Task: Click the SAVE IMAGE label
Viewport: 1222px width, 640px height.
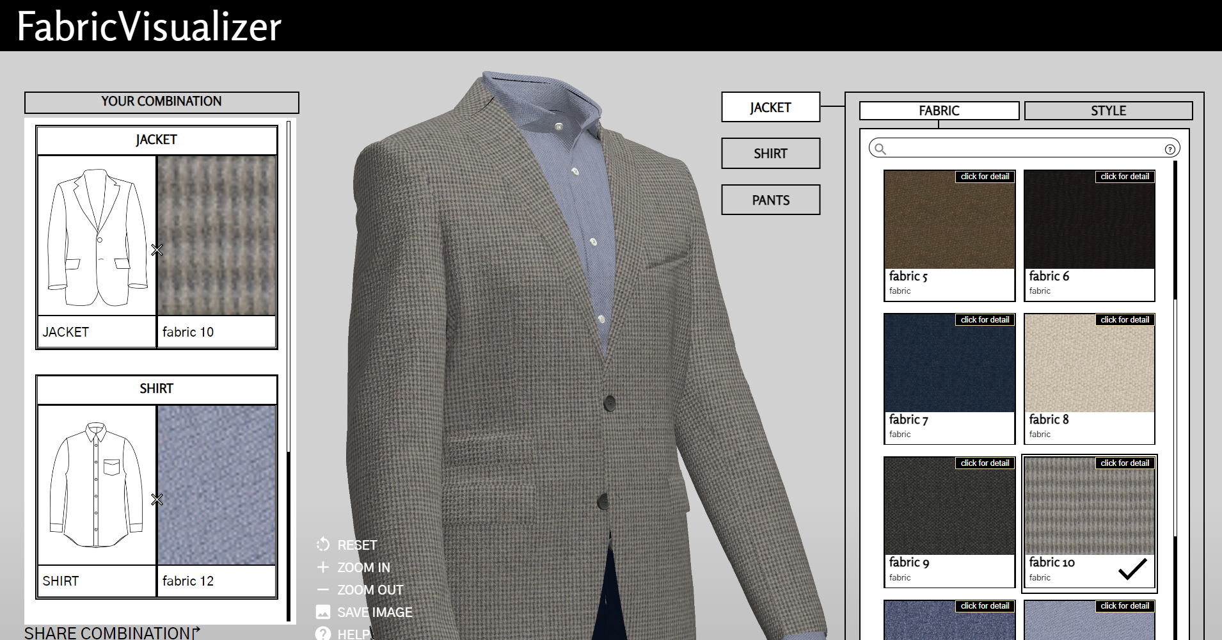Action: (x=375, y=612)
